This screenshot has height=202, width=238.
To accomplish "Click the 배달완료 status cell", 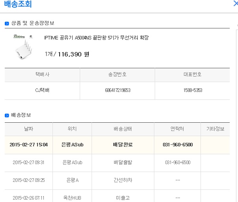I will click(x=123, y=145).
